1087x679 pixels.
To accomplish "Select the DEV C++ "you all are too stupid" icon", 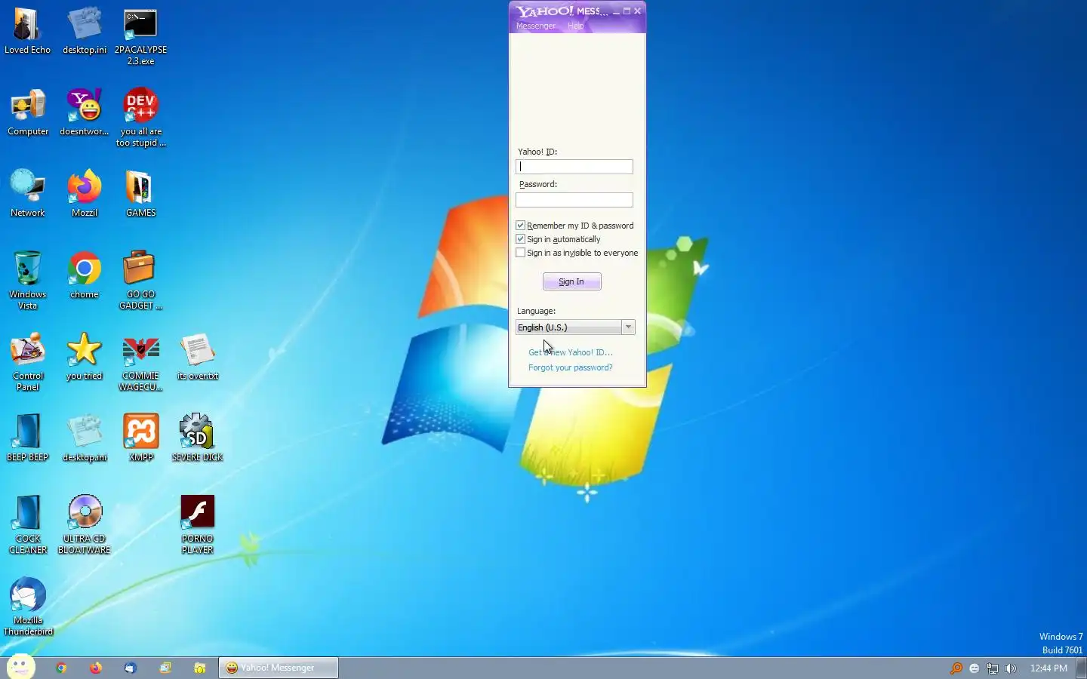I will click(x=140, y=118).
